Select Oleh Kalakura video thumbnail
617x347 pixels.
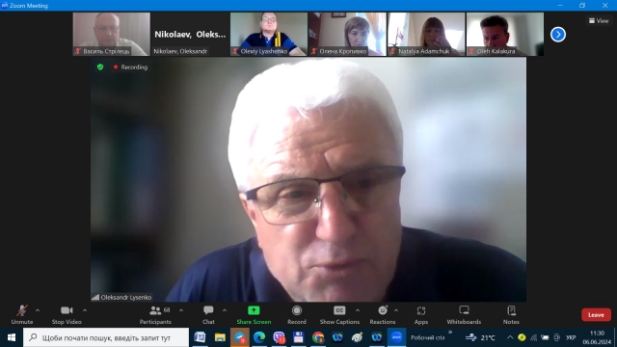pos(505,34)
